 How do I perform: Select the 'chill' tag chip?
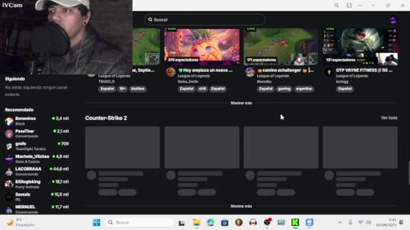point(202,89)
